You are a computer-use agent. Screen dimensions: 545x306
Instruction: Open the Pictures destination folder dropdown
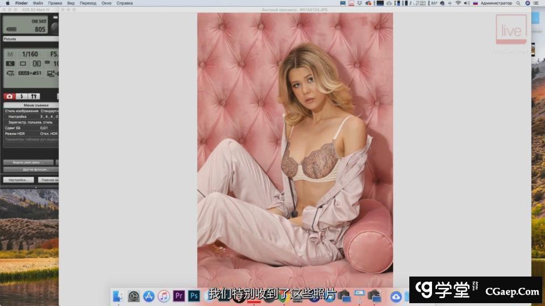point(30,39)
